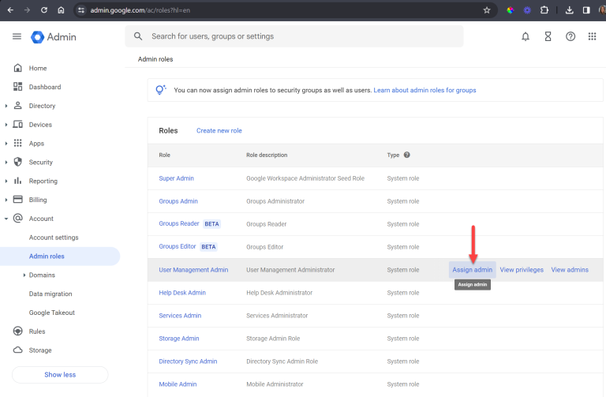Open Account settings in sidebar

pyautogui.click(x=54, y=238)
